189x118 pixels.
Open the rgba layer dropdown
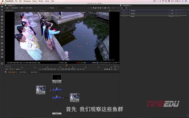click(8, 8)
